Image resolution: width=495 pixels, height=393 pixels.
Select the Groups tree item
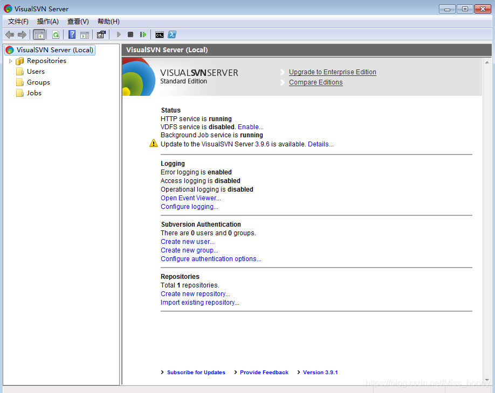point(38,82)
